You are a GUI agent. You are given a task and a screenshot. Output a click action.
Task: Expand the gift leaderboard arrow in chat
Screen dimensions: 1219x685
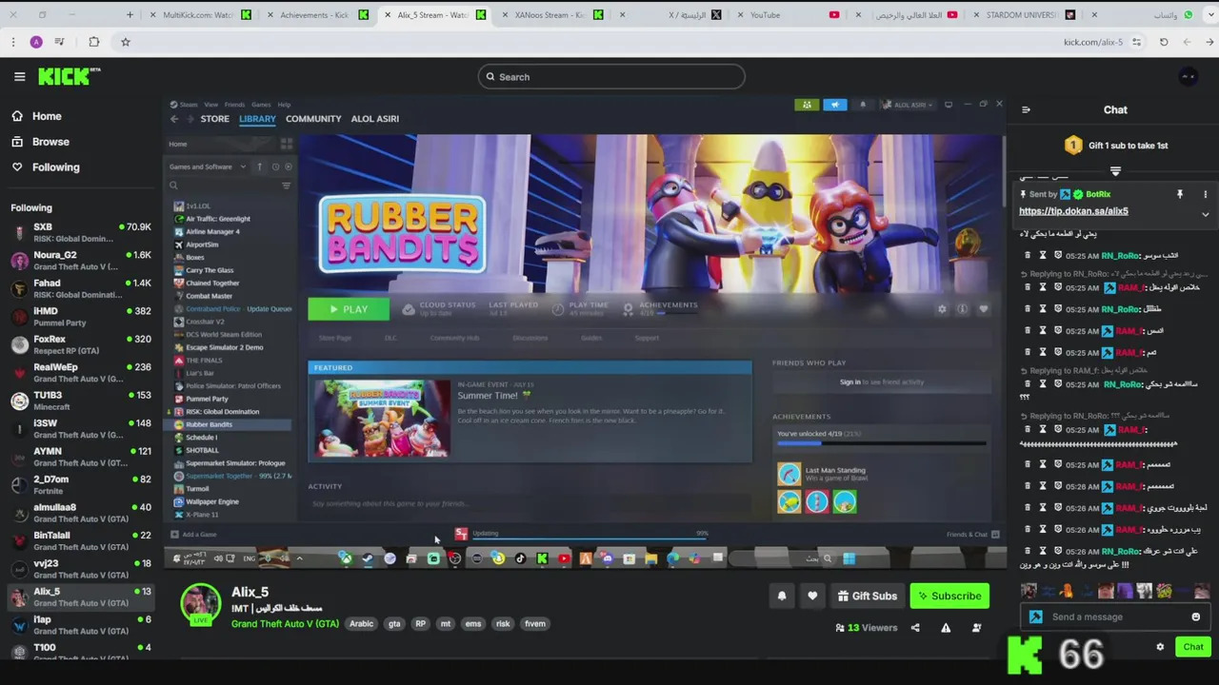point(1115,172)
